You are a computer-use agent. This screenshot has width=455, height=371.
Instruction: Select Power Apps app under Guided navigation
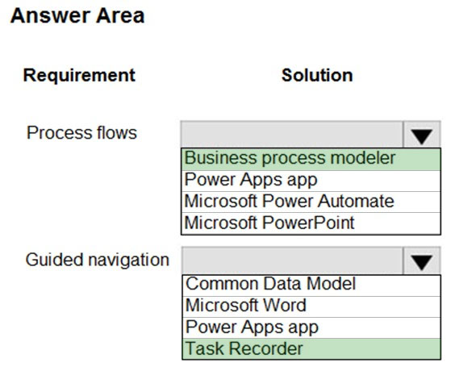point(311,327)
